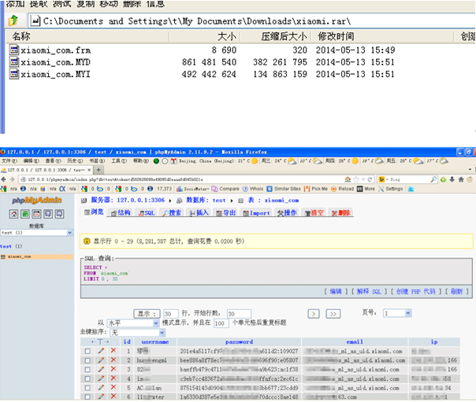476x402 pixels.
Task: Click the up-folder arrow icon beside archive path
Action: pyautogui.click(x=13, y=20)
